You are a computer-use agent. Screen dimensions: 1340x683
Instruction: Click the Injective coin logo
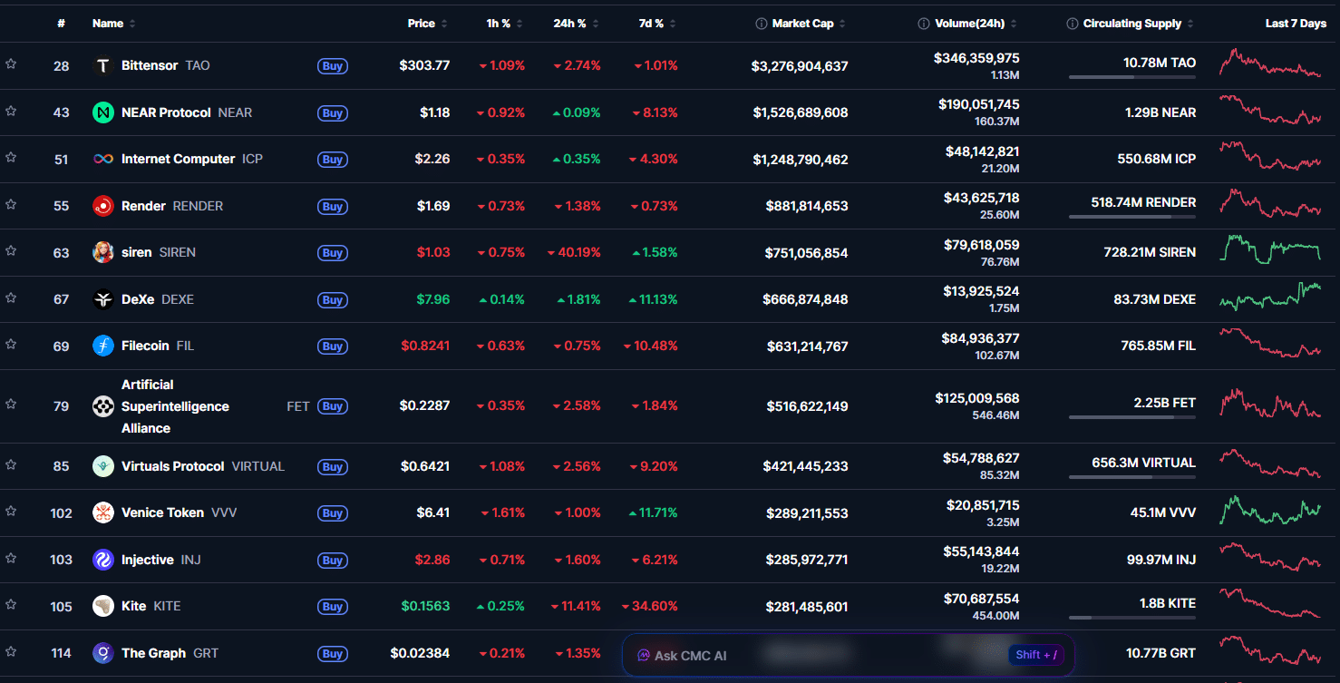coord(102,560)
